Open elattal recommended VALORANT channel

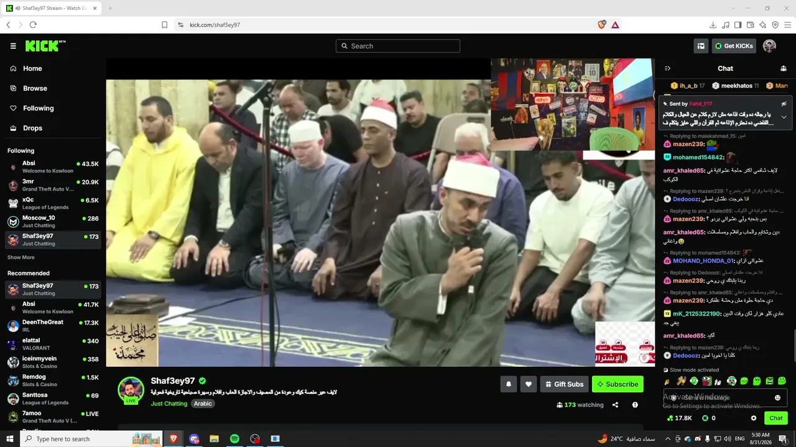pos(53,344)
